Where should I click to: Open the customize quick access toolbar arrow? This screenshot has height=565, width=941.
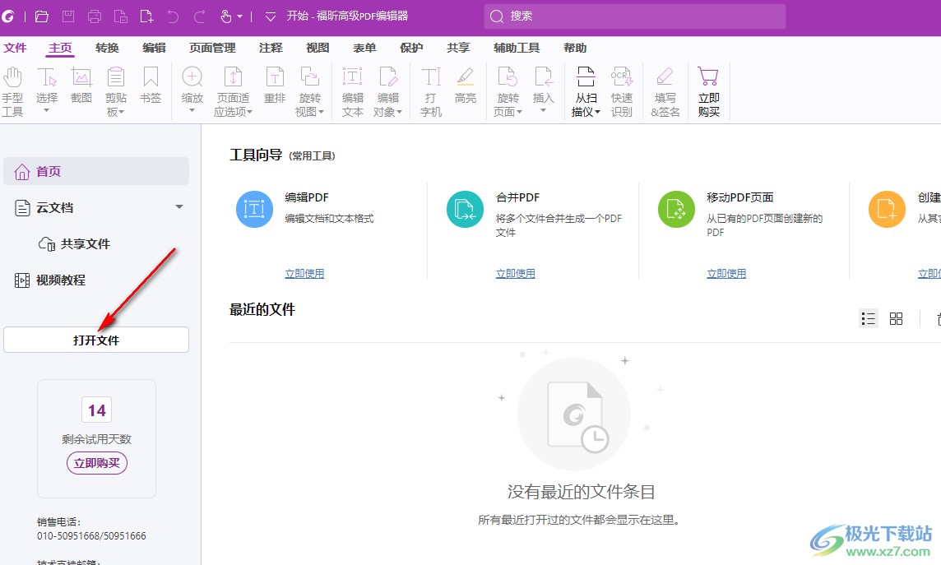pos(271,16)
